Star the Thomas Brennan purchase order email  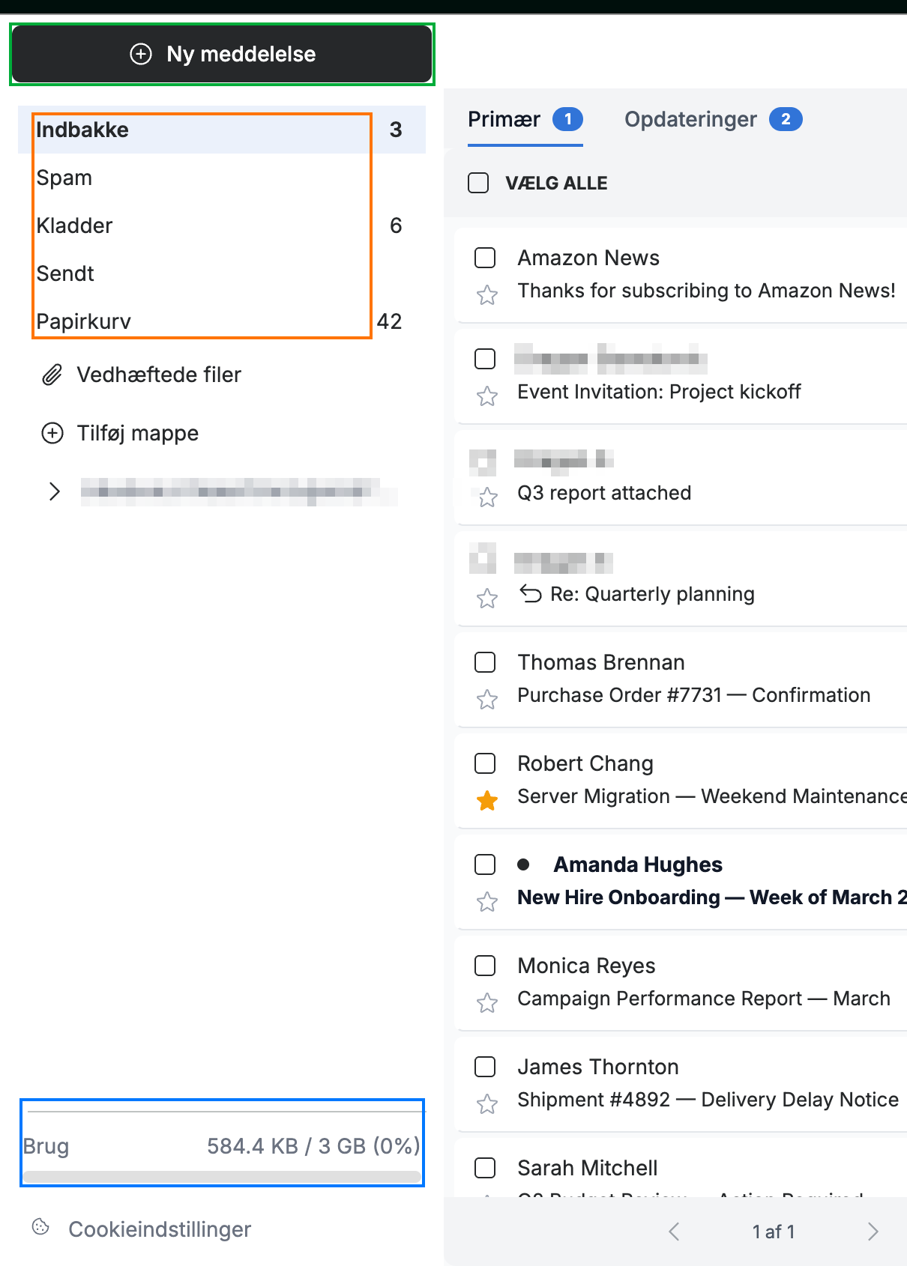click(x=487, y=699)
